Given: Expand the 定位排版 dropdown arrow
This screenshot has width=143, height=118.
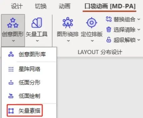Looking at the screenshot, I should coord(92,41).
